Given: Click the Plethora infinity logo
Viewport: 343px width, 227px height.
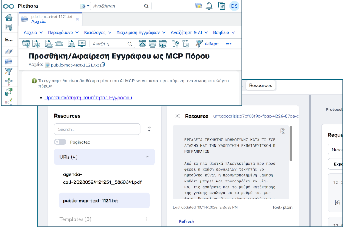Looking at the screenshot, I should 9,6.
